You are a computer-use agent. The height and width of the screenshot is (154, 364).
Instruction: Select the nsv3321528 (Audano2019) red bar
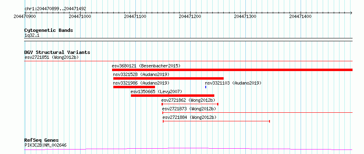click(169, 78)
